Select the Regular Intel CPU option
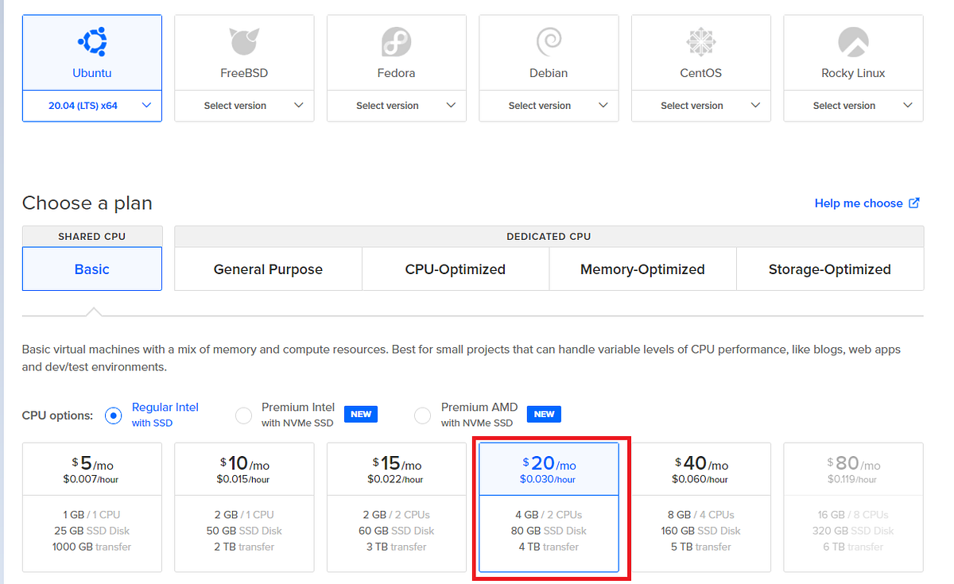This screenshot has width=954, height=584. point(113,415)
